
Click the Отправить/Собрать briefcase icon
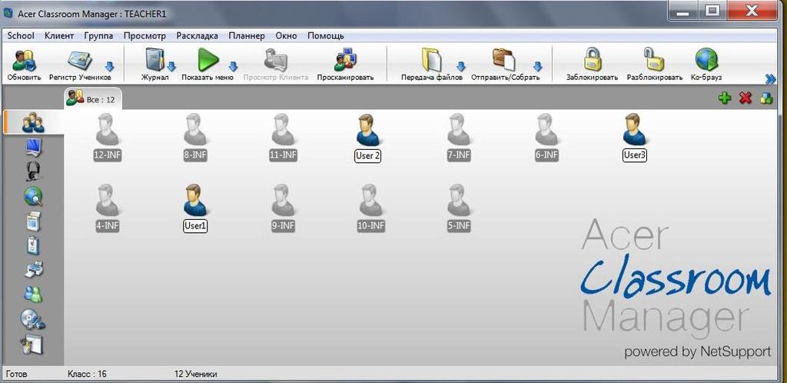[503, 60]
